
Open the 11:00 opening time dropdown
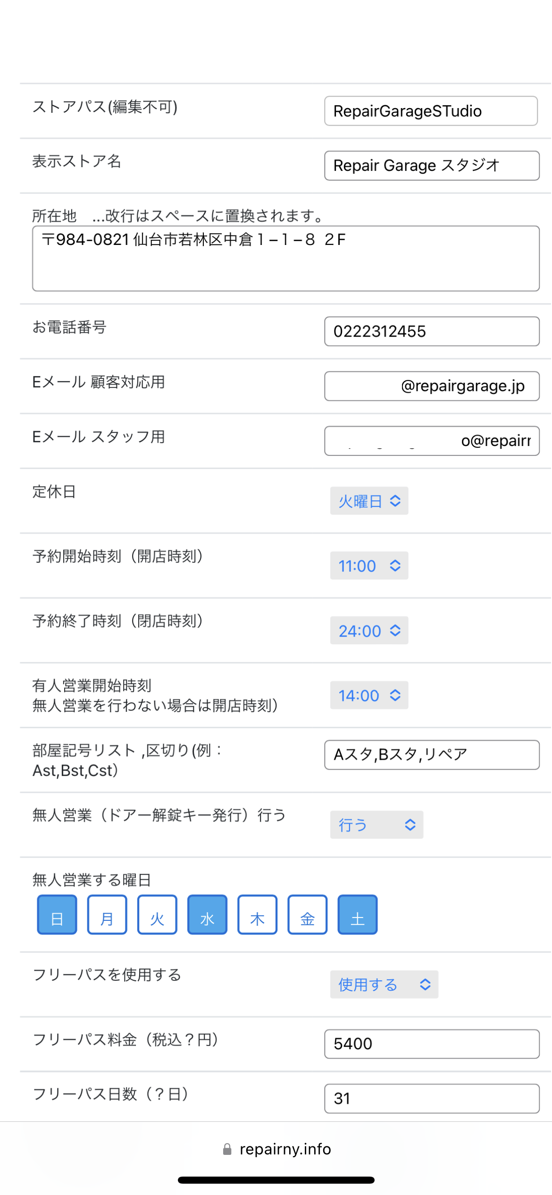tap(369, 565)
